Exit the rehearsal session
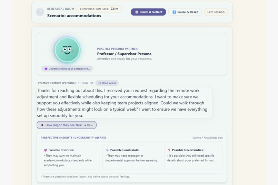278x185 pixels. pyautogui.click(x=216, y=12)
